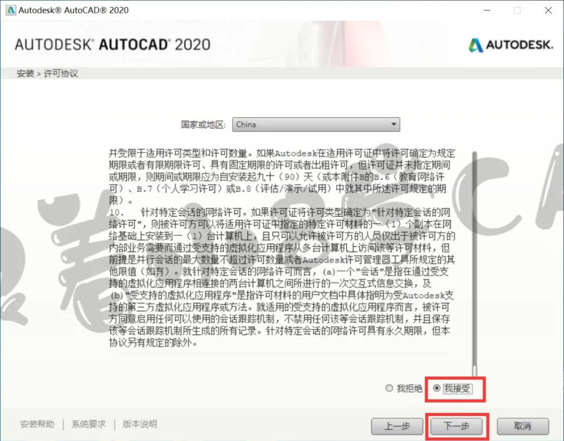Click the AUTODESK AUTOCAD 2020 header title

coord(113,44)
